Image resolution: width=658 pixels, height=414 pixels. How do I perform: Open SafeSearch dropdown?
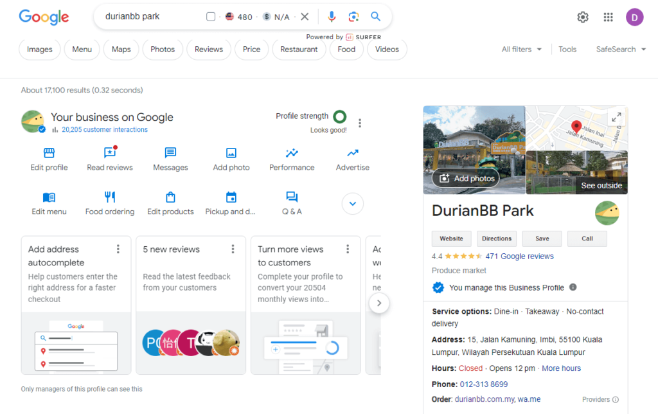tap(621, 49)
